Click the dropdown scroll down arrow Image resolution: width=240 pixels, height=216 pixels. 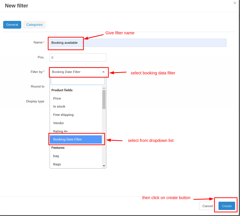point(104,166)
